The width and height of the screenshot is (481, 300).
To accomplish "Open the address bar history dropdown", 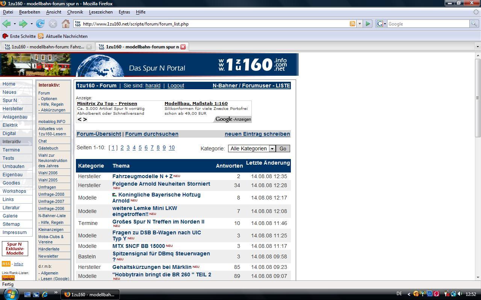I will coord(360,24).
